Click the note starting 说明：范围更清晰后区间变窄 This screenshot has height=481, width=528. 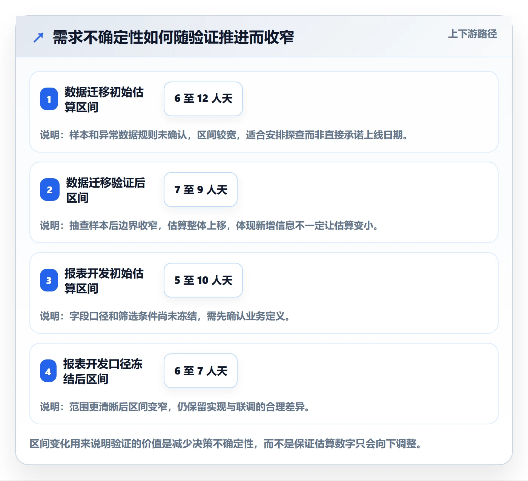(175, 407)
